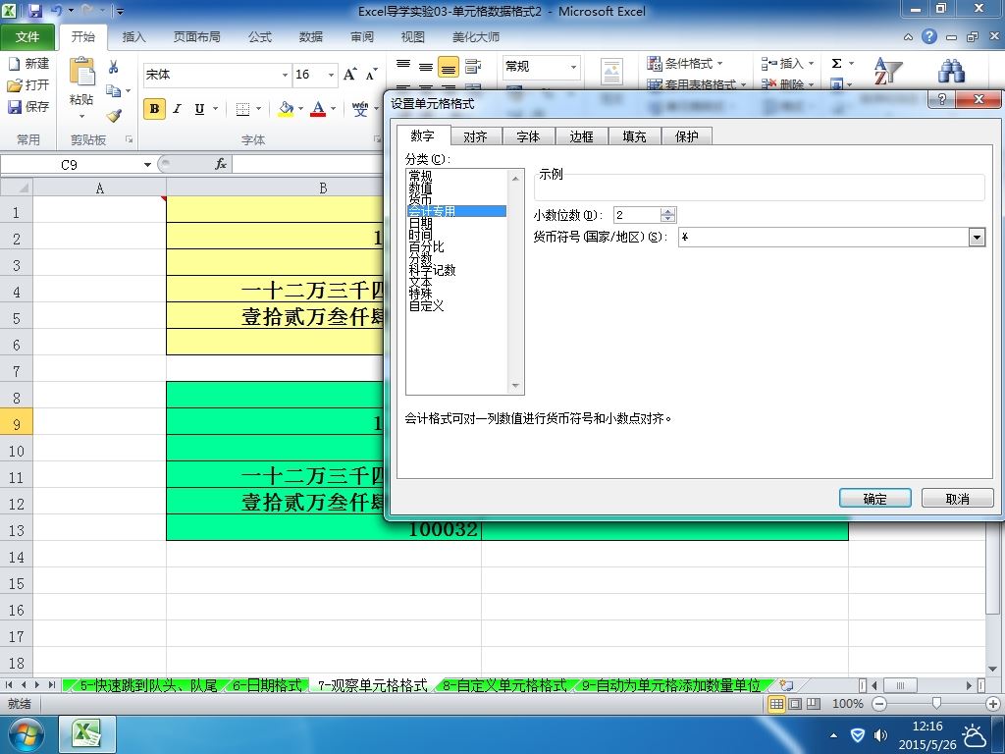Screen dimensions: 1005x754
Task: Select 自定义 in the category list
Action: tap(426, 306)
